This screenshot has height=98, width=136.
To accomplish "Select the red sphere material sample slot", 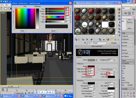I will tap(91, 11).
